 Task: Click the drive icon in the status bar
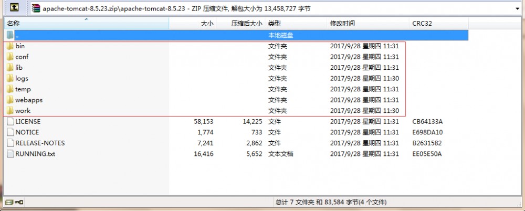pos(9,202)
